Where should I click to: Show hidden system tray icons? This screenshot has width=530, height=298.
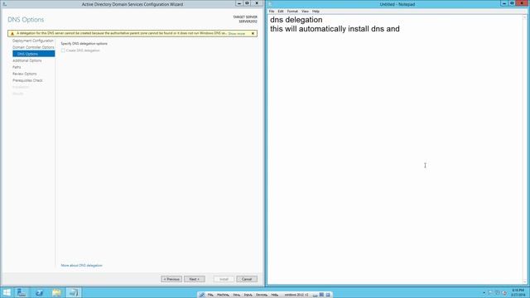484,293
